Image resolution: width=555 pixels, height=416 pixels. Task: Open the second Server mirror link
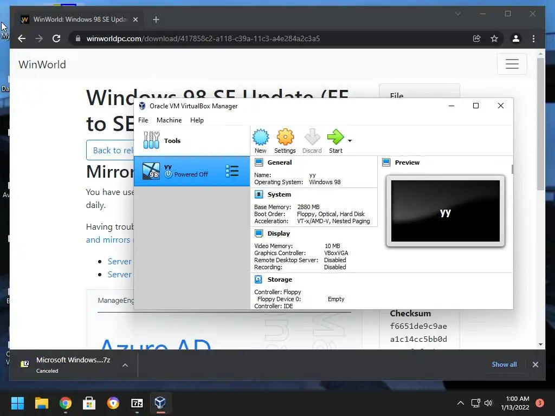119,275
